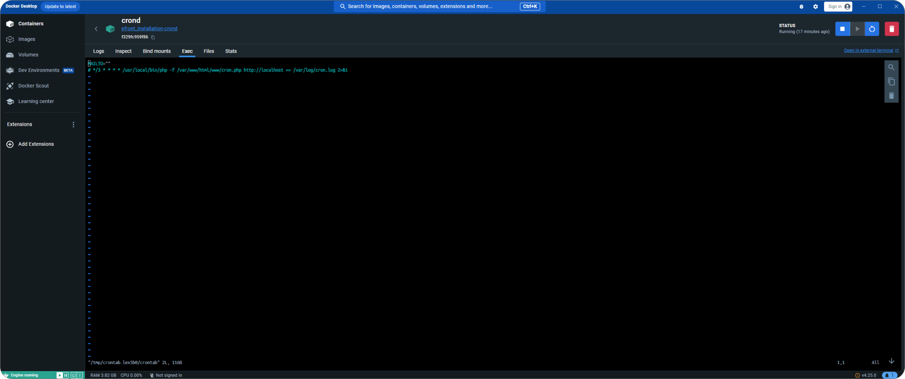Pause the Docker engine
905x379 pixels.
(x=66, y=375)
